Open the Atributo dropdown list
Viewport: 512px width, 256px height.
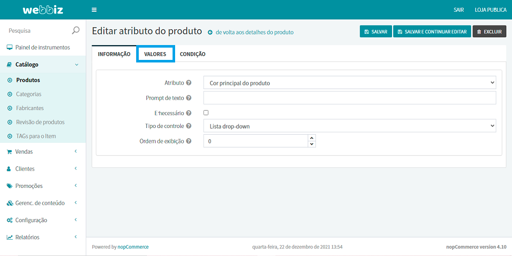(349, 82)
